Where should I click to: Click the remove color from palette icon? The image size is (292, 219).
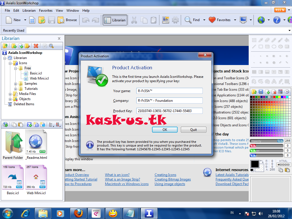click(274, 92)
